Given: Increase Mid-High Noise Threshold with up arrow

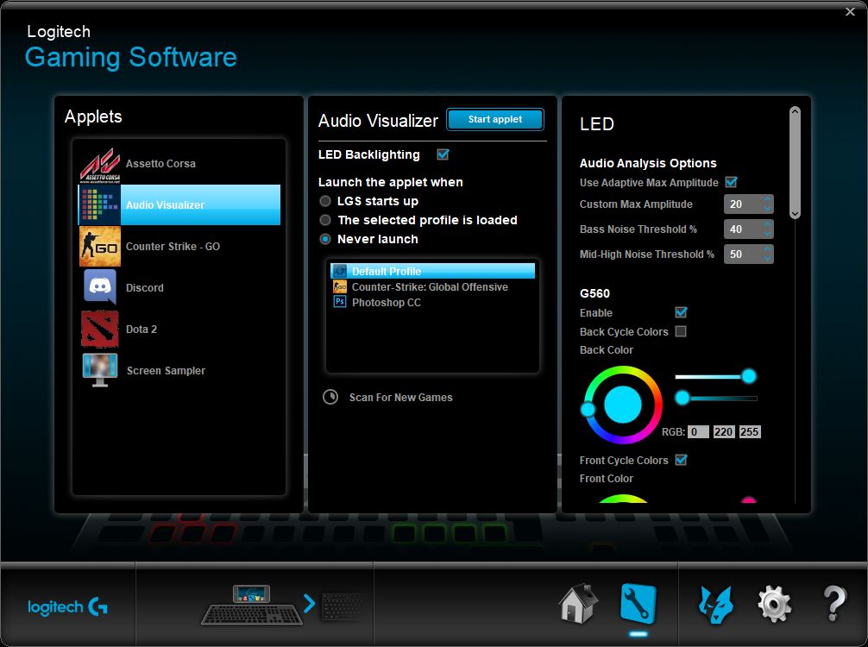Looking at the screenshot, I should coord(767,249).
